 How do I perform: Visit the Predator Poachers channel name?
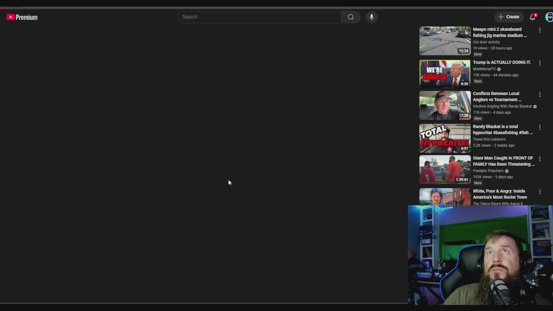tap(488, 171)
